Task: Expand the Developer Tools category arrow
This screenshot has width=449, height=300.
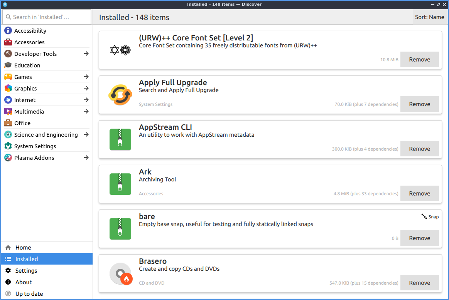Action: (86, 54)
